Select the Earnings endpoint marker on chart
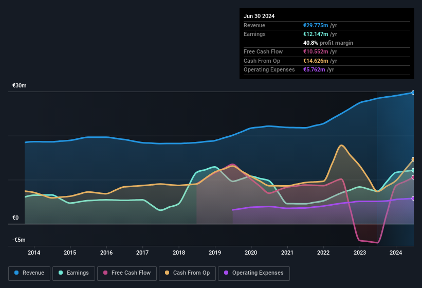The image size is (422, 288). coord(413,170)
